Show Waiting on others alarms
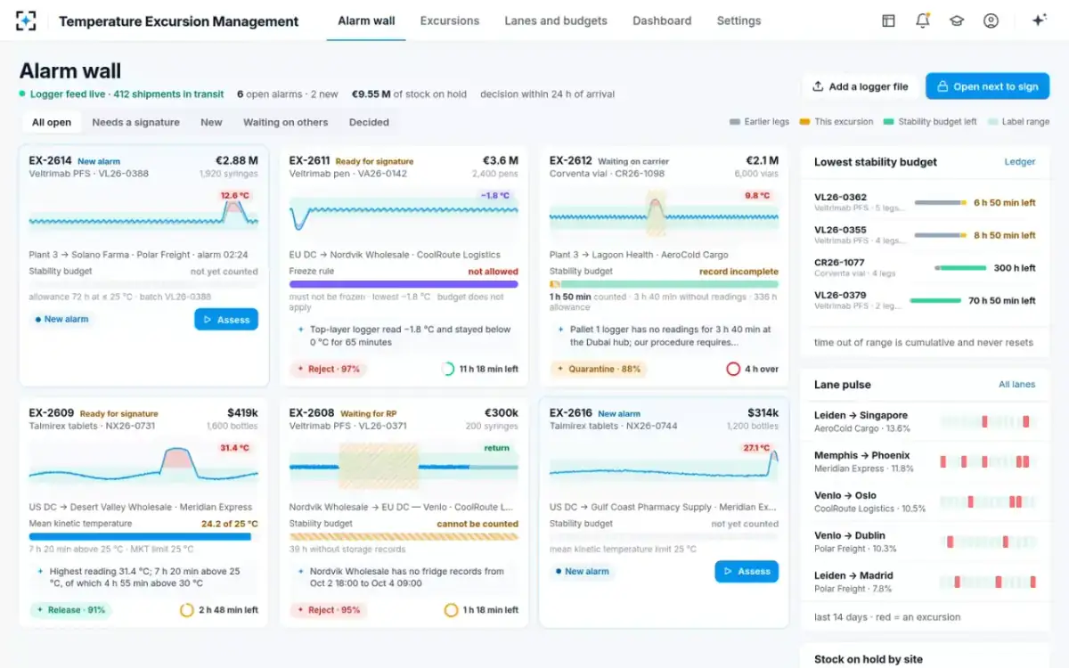 [x=286, y=122]
